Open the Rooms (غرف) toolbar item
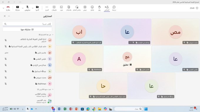Screen dimensions: 200x112 [61, 8]
